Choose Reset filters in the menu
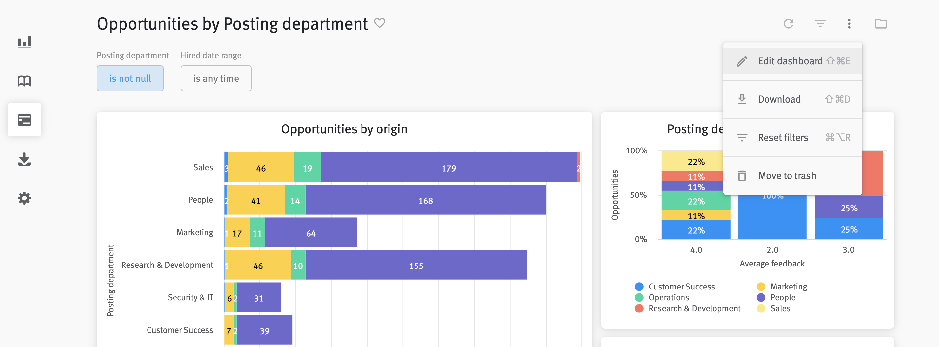Viewport: 939px width, 347px height. click(x=783, y=137)
